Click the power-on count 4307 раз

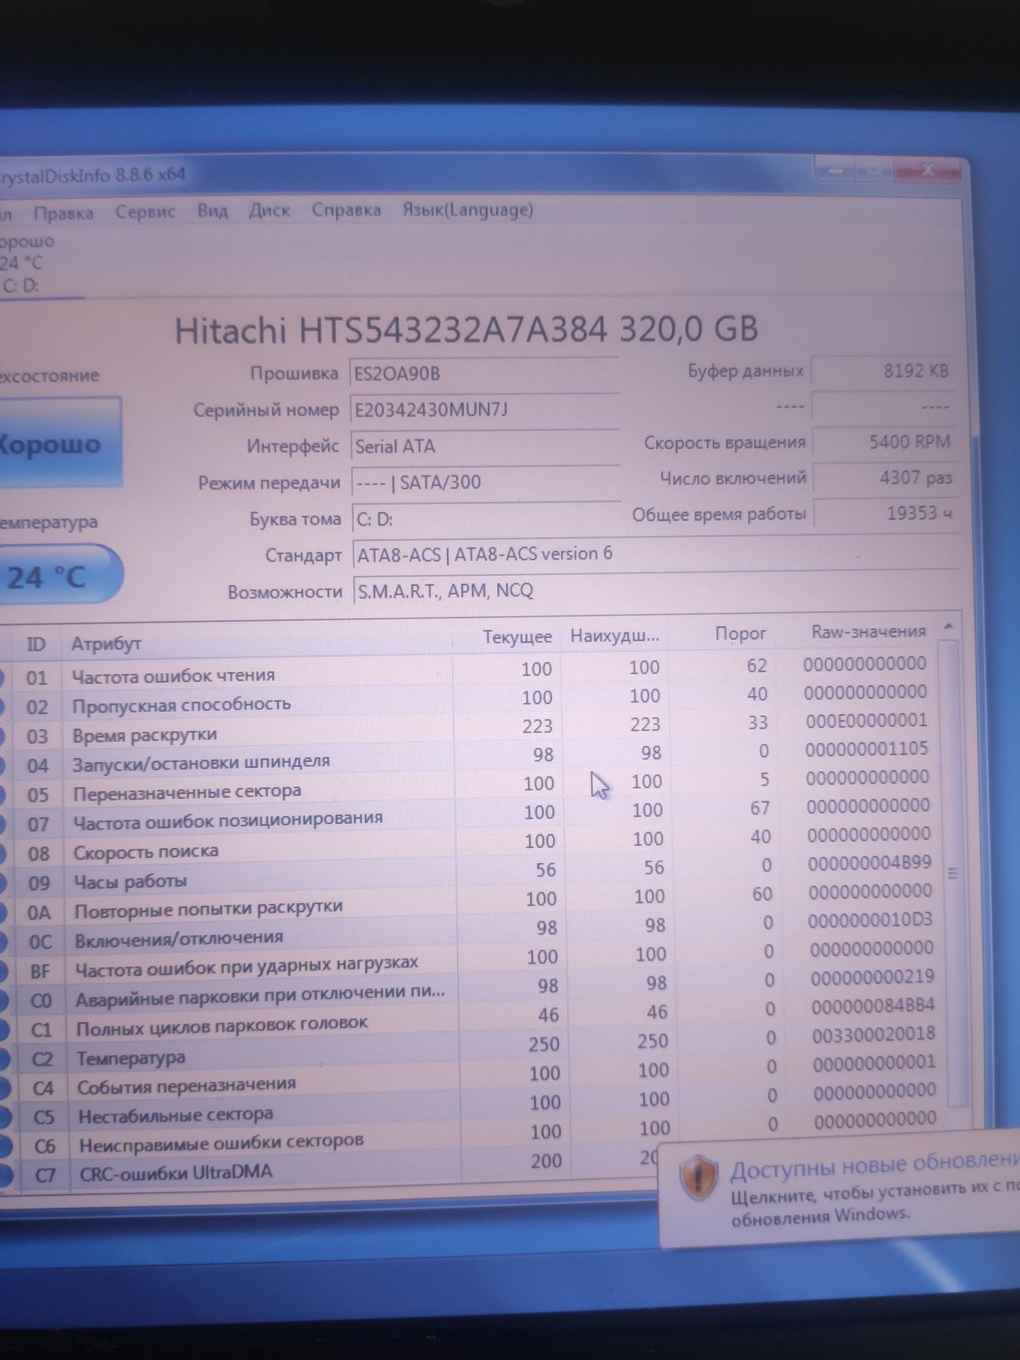[x=885, y=478]
